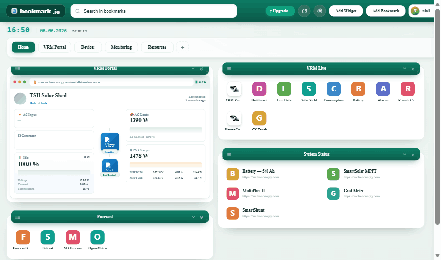Grab the VRM Portal widget drag handle
Screen dimensions: 441x260
[18, 69]
